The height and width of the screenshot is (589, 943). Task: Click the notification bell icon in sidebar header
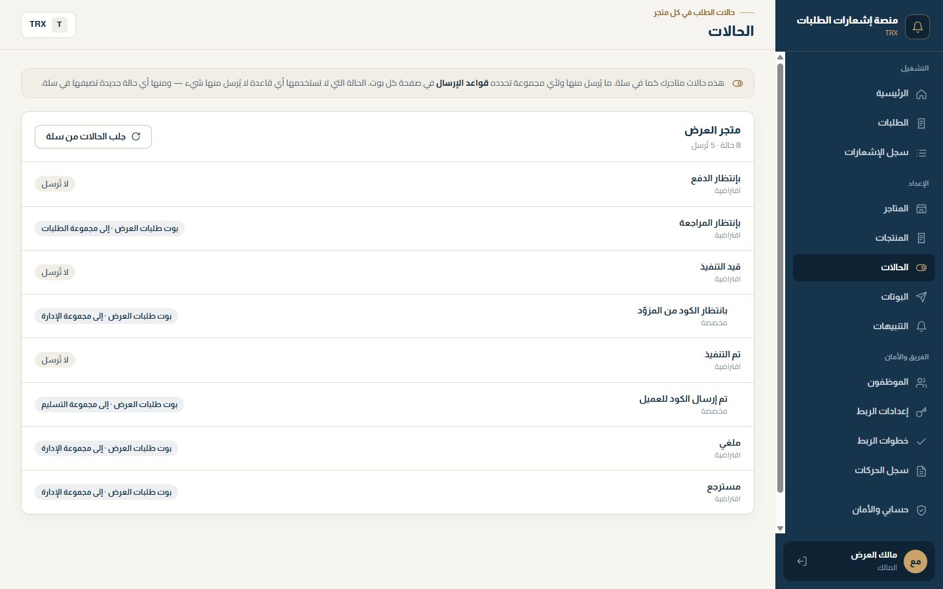(x=917, y=27)
